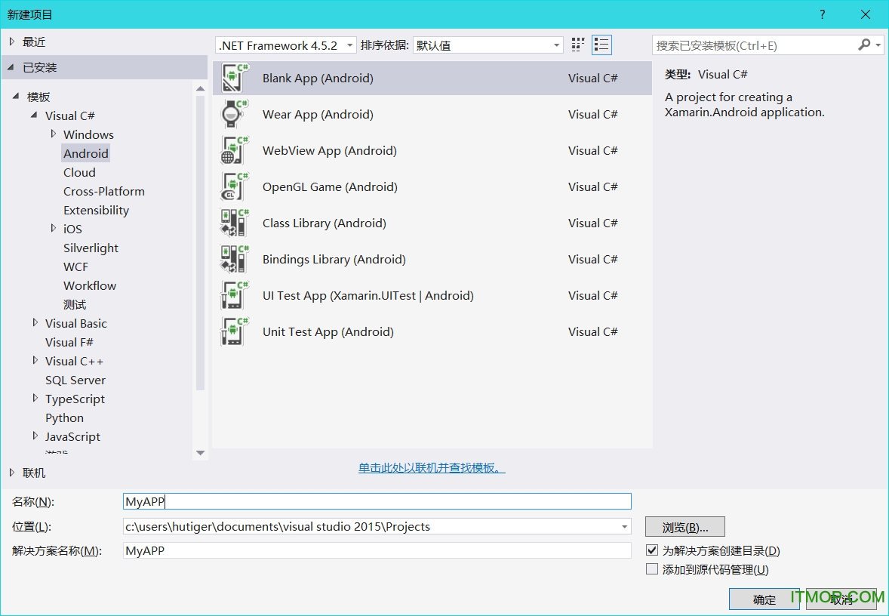Click inside the 名称 project name field

click(x=302, y=500)
